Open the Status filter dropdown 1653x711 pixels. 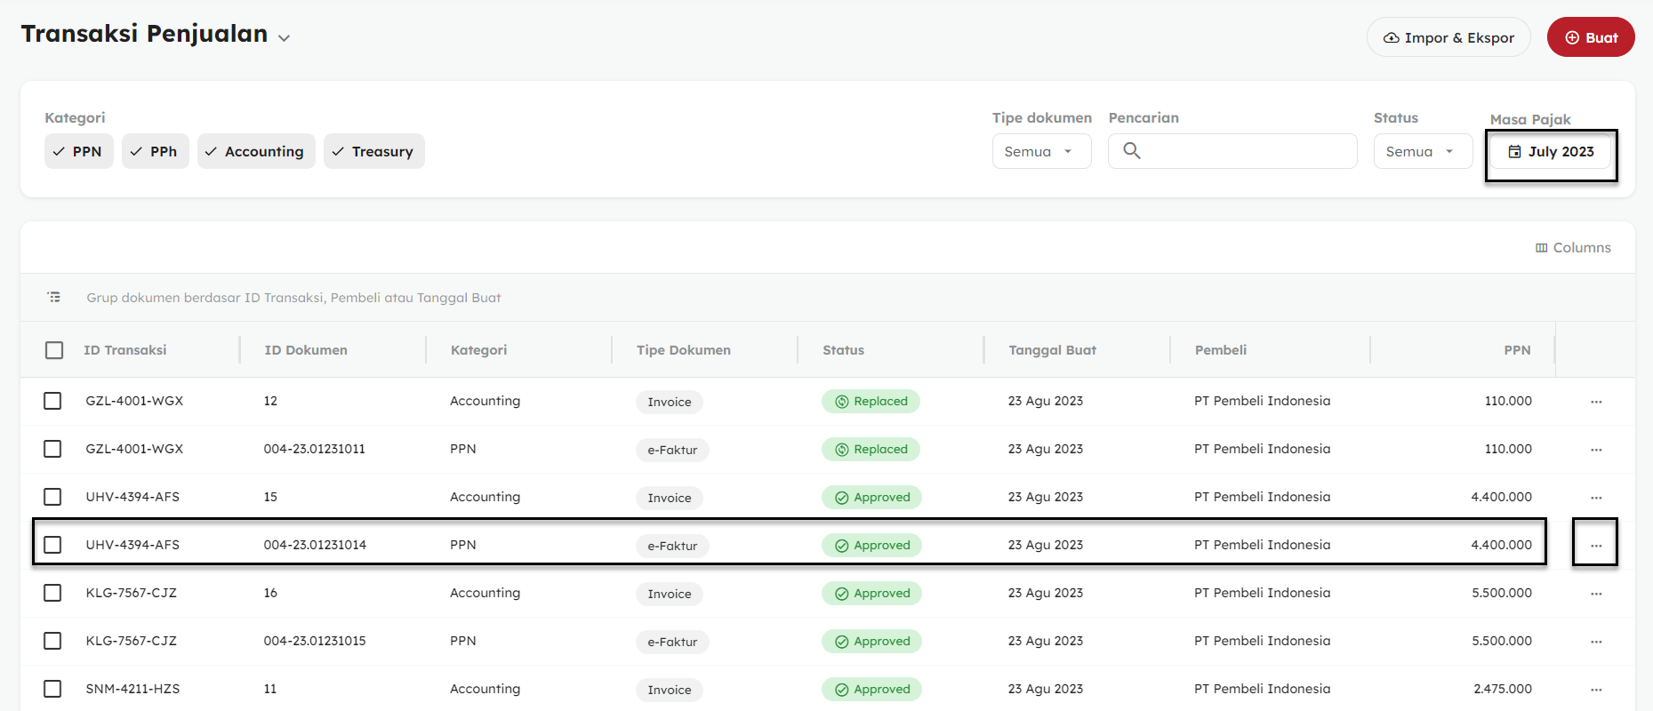[x=1422, y=152]
